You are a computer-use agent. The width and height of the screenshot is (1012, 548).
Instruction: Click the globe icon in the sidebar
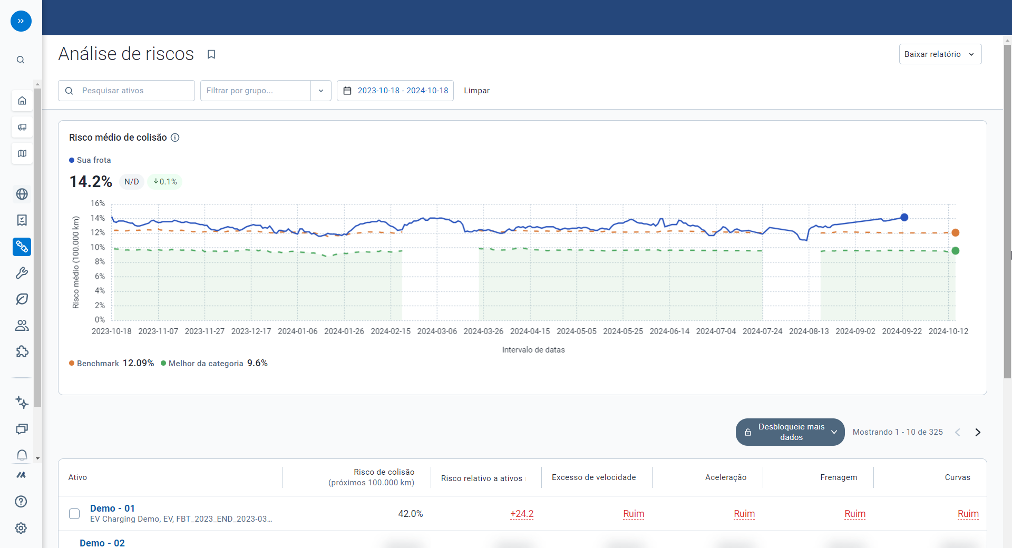point(22,194)
